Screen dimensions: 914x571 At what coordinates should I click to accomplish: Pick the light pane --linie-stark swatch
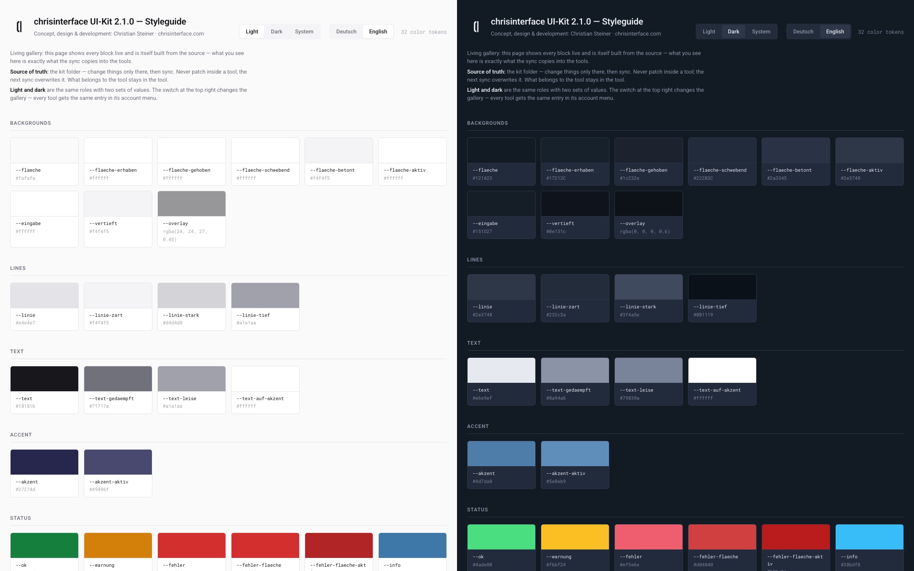pyautogui.click(x=192, y=296)
